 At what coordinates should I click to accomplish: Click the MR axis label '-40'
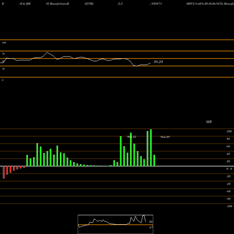pos(228,184)
